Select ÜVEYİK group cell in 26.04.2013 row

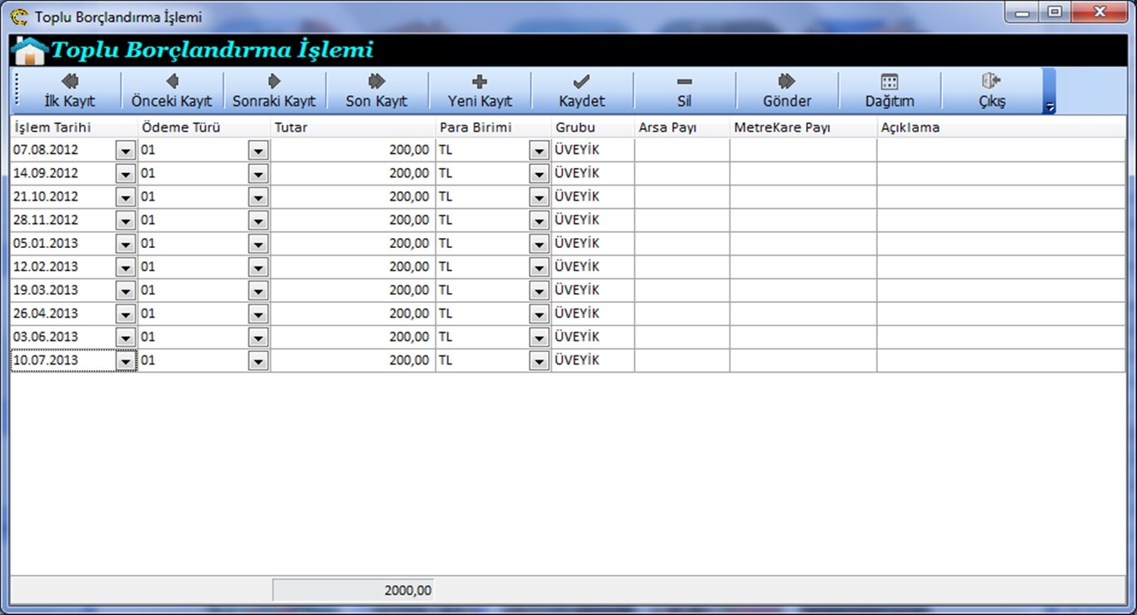(591, 314)
